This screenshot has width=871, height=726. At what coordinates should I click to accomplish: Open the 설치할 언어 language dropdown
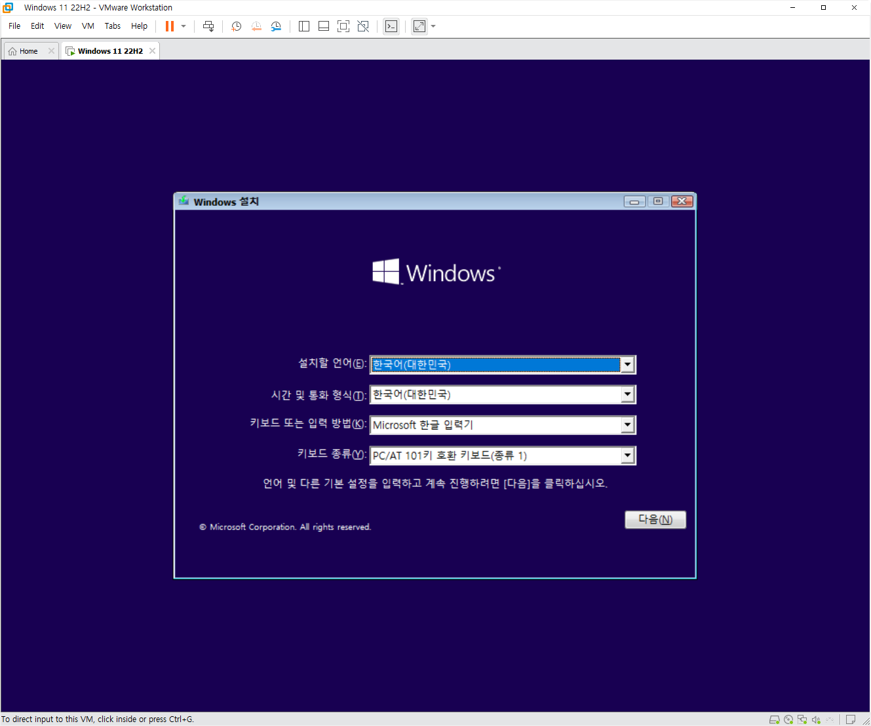pos(627,364)
